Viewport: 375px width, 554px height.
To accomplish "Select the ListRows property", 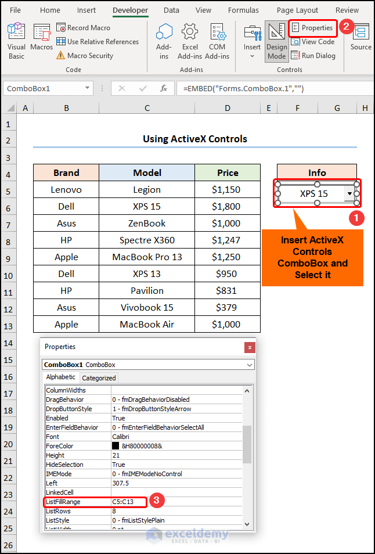I will pyautogui.click(x=144, y=511).
